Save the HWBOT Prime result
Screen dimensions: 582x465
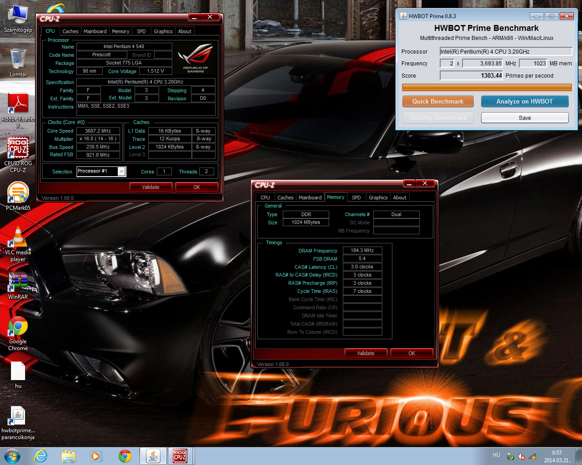[525, 118]
